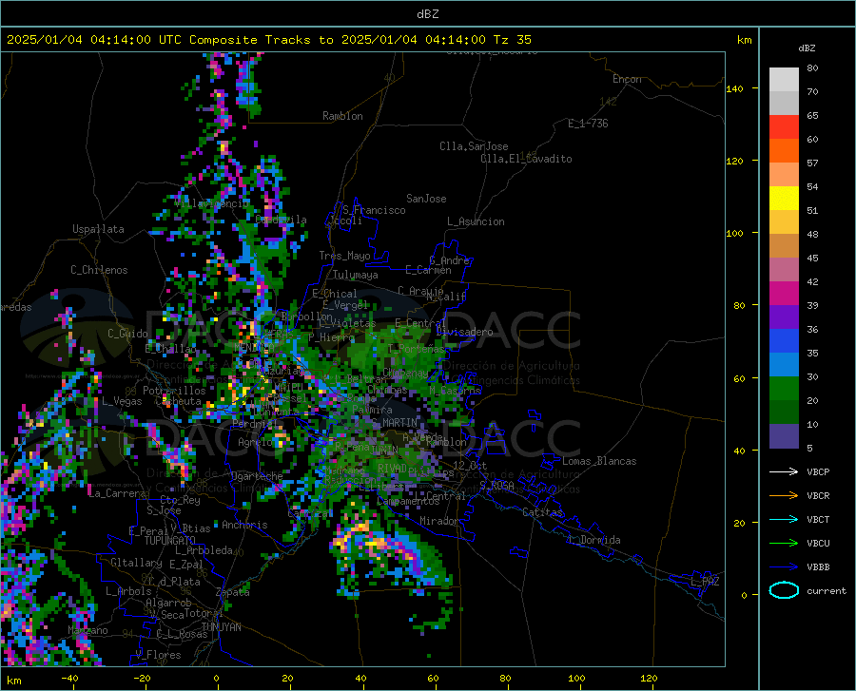
Task: Pick the green 30 dBZ color swatch
Action: 784,389
